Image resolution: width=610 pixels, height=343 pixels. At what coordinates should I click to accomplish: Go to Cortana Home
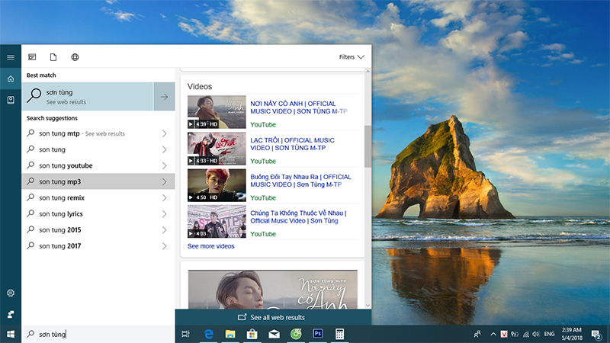coord(11,79)
